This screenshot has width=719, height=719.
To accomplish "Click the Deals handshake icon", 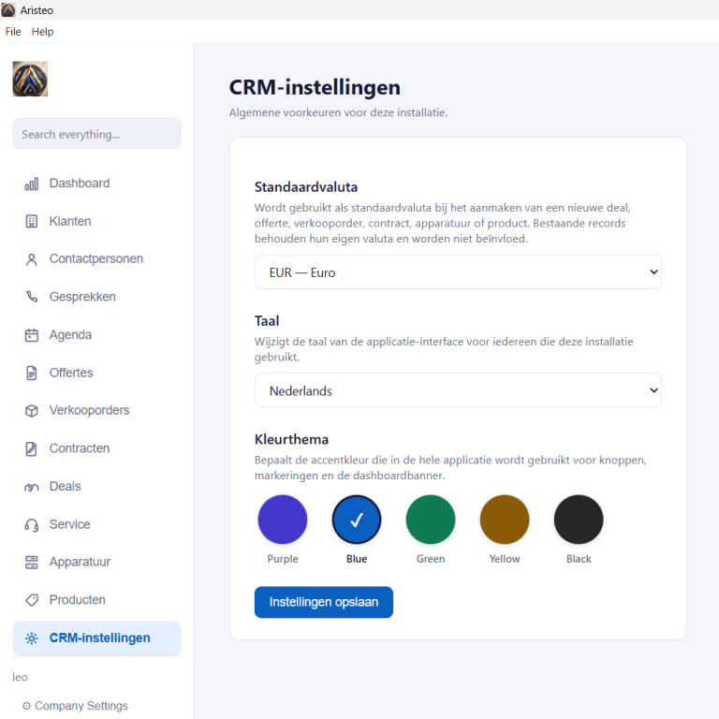I will pos(31,487).
